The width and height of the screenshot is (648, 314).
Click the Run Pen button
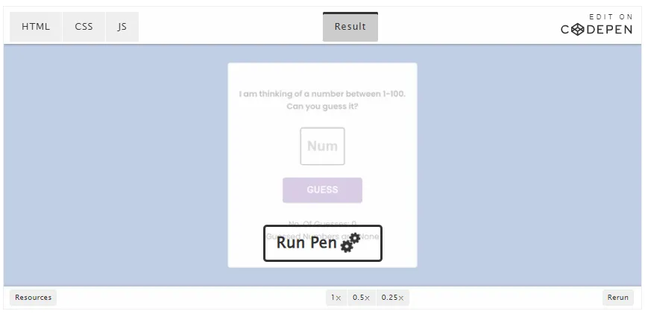(323, 243)
